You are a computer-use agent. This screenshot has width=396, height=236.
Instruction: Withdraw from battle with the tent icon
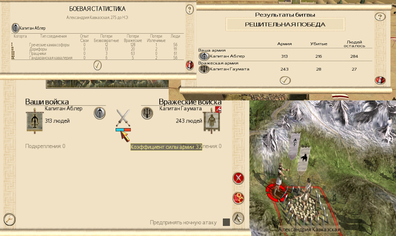click(239, 218)
